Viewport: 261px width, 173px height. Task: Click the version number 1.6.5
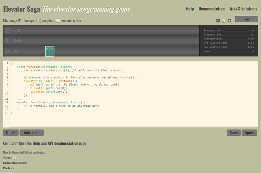click(14, 158)
